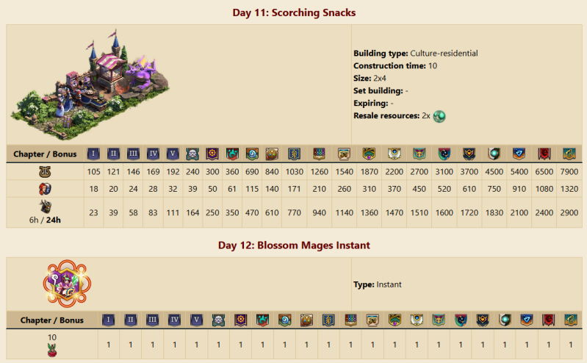Click the population bonus icon
Image resolution: width=587 pixels, height=363 pixels.
(45, 189)
